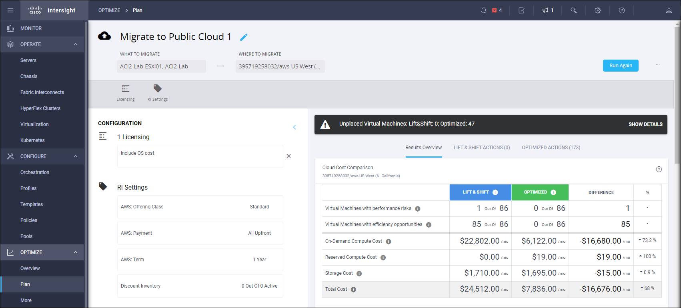681x308 pixels.
Task: Open the settings gear in header
Action: click(x=598, y=10)
